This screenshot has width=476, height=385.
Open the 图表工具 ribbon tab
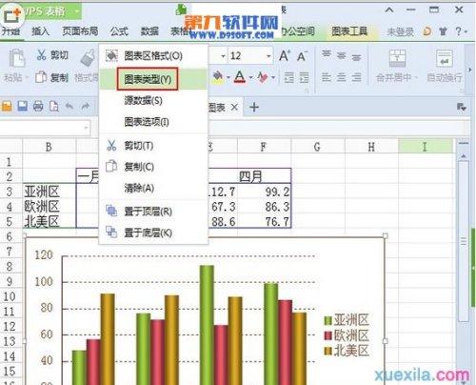[x=349, y=31]
